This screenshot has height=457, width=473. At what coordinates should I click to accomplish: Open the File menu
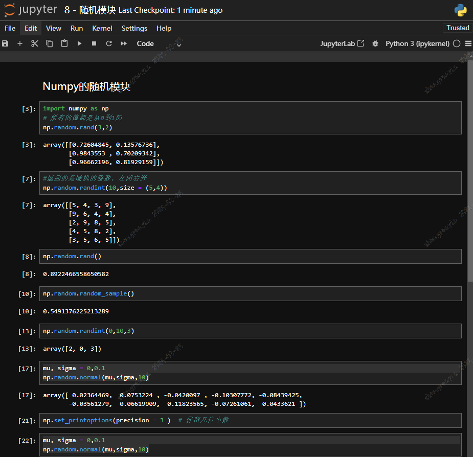click(x=10, y=28)
